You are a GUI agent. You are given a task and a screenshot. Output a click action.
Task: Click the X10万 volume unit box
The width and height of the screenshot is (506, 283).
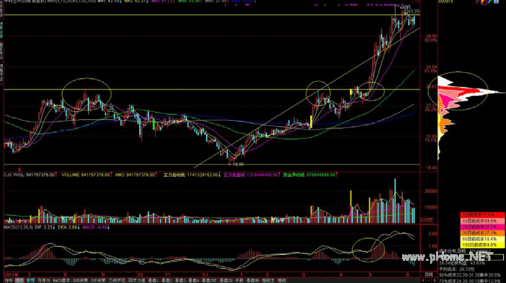[x=427, y=220]
